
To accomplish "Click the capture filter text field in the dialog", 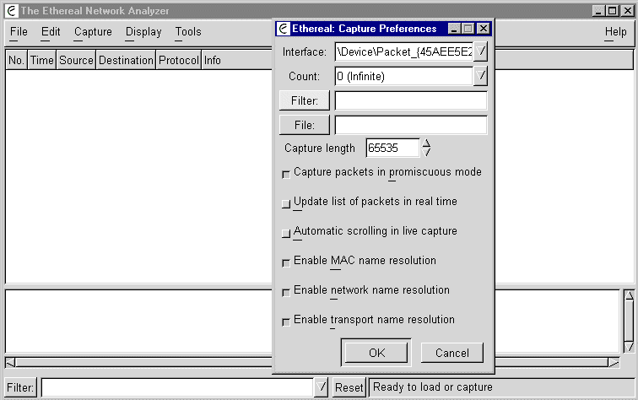I will click(x=411, y=100).
